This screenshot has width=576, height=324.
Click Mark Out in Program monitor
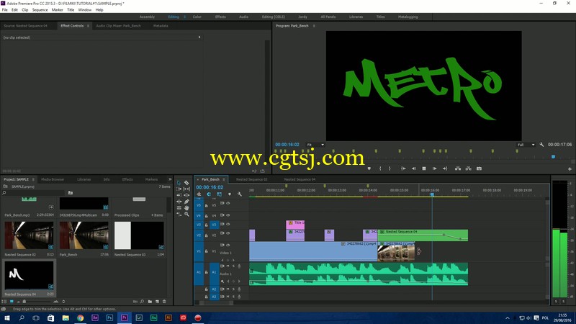click(x=390, y=168)
